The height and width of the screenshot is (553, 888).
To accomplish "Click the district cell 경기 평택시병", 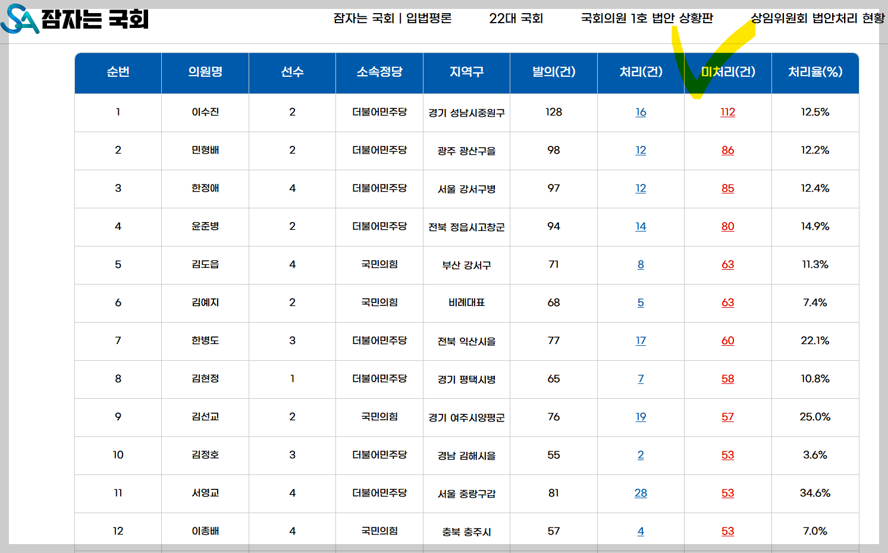I will point(466,379).
